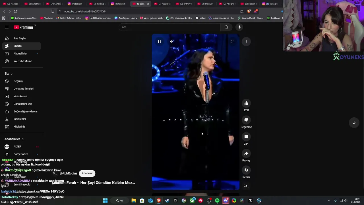Open Gelen Kutusu Gmail bookmark
Image resolution: width=364 pixels, height=205 pixels.
pos(69,18)
